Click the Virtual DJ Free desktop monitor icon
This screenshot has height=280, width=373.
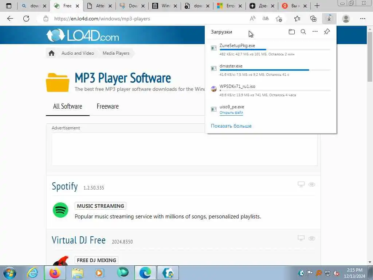click(301, 238)
